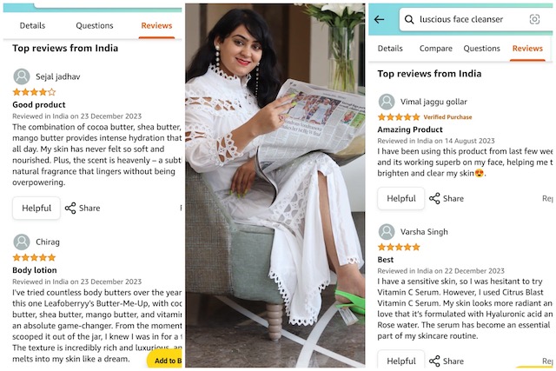Open the Questions tab on left panel
Image resolution: width=556 pixels, height=371 pixels.
tap(94, 26)
